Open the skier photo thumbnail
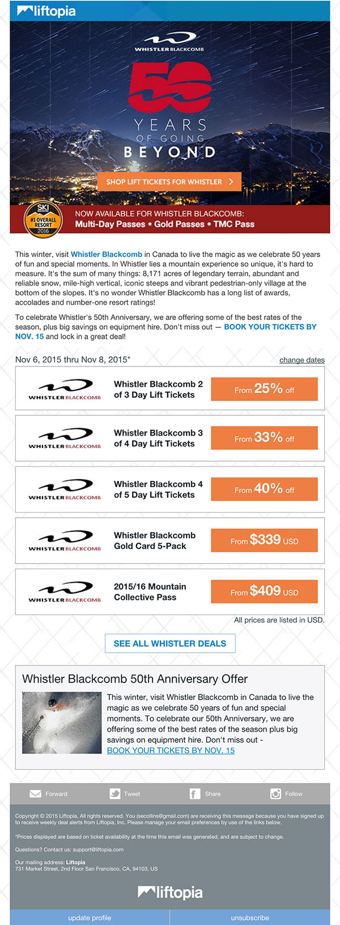This screenshot has height=925, width=340. point(62,722)
